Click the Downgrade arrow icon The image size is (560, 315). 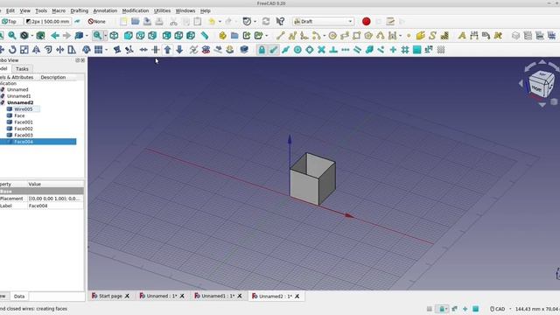179,50
